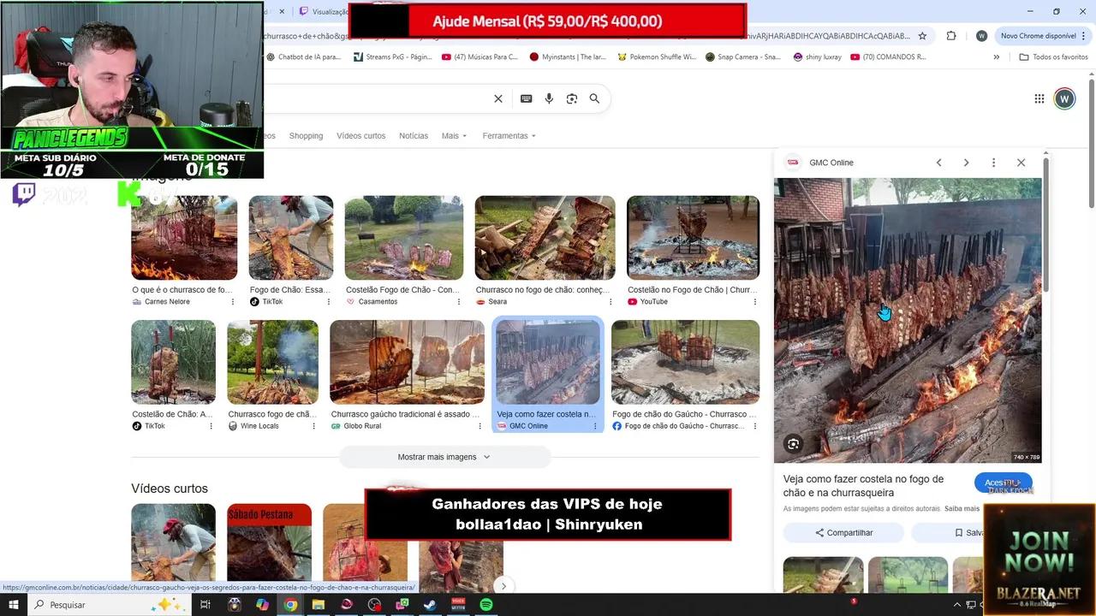Open the Saiba mais link

(962, 508)
